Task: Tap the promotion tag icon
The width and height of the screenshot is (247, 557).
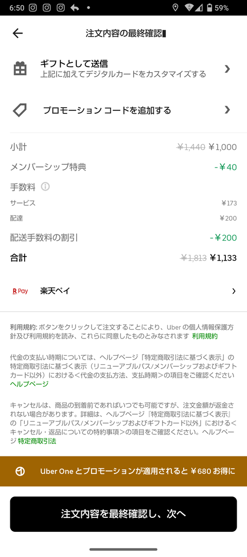Action: [20, 110]
